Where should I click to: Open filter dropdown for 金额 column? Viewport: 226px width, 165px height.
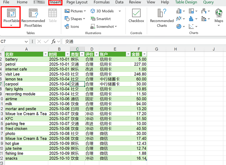pos(144,54)
